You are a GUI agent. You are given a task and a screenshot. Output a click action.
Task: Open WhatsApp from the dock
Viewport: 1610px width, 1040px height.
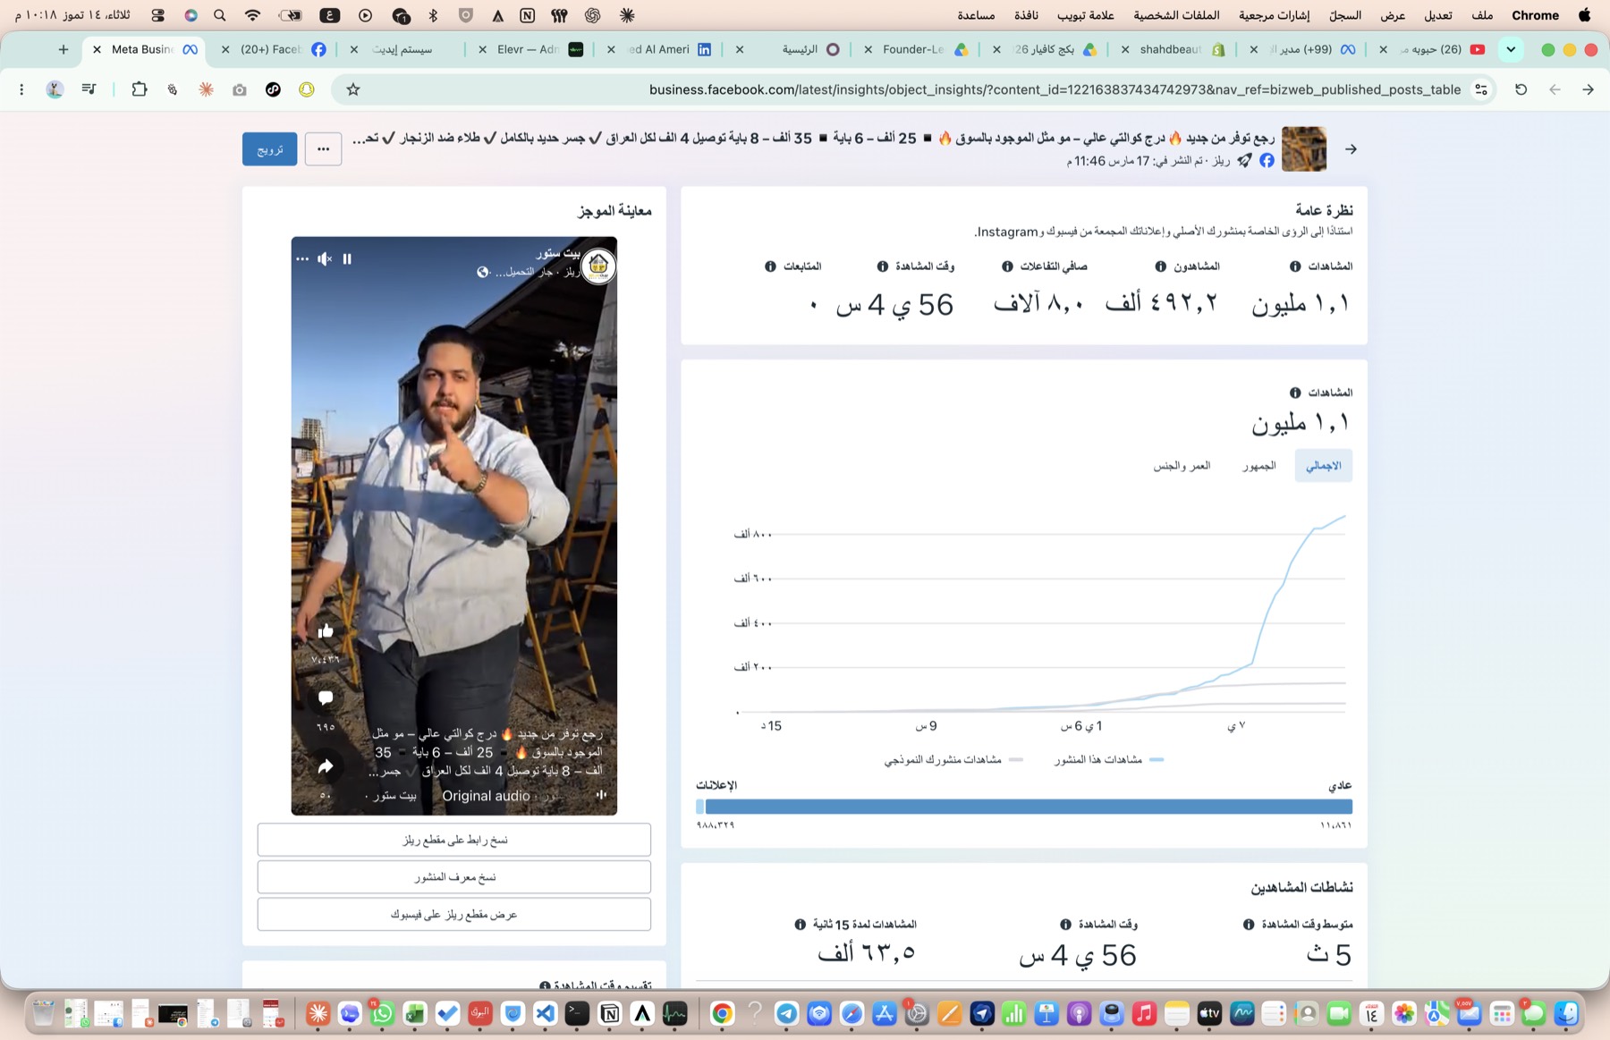tap(382, 1013)
